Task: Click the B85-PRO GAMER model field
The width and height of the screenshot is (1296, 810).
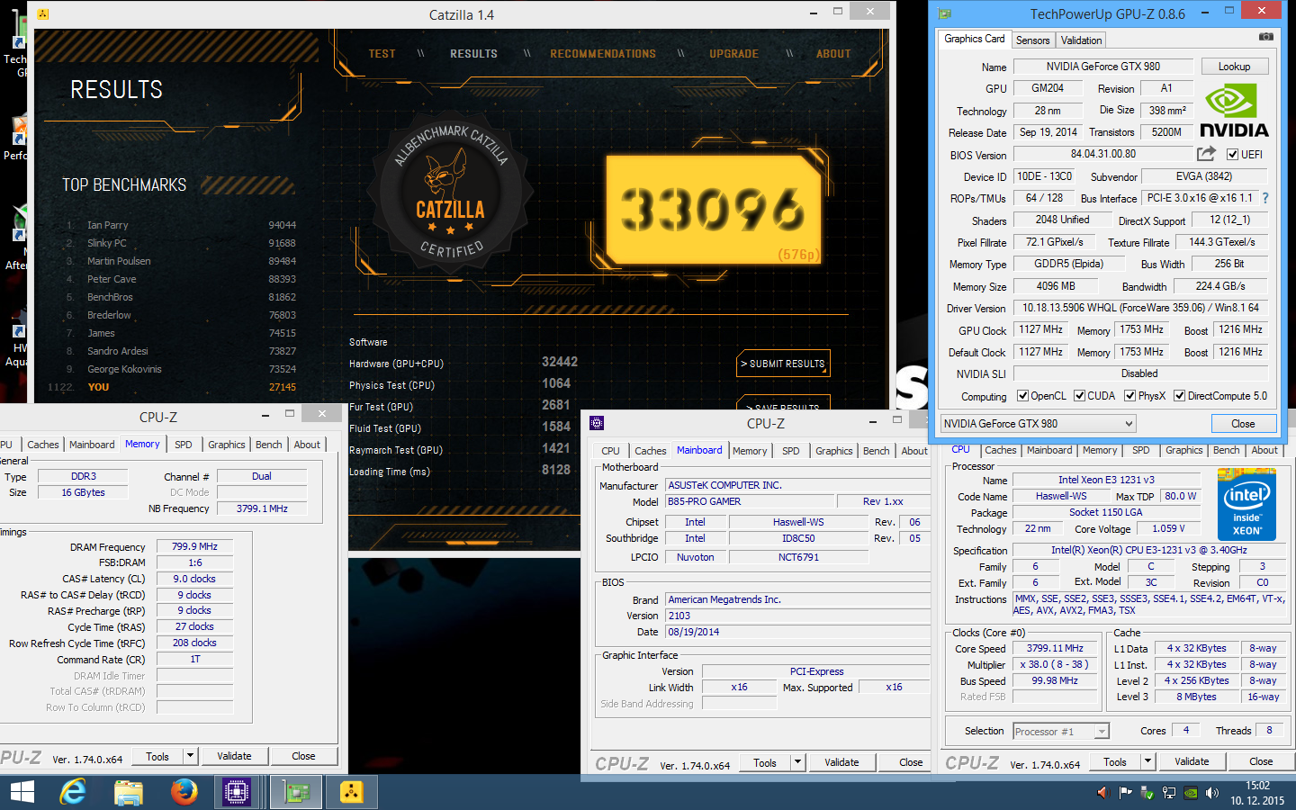Action: (749, 501)
